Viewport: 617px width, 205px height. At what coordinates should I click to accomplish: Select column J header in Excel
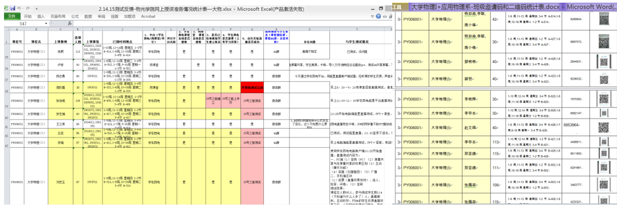(x=122, y=30)
